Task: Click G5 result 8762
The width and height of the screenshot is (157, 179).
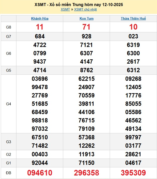Action: 86,70
